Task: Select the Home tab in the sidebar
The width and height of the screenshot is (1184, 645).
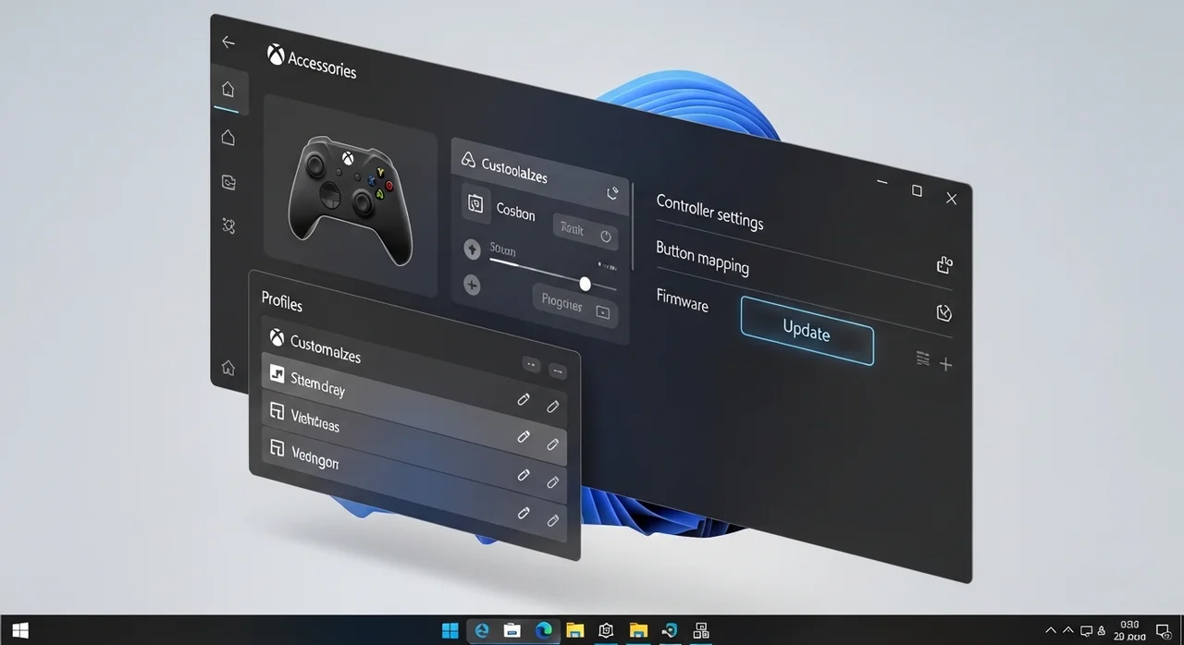Action: click(x=228, y=89)
